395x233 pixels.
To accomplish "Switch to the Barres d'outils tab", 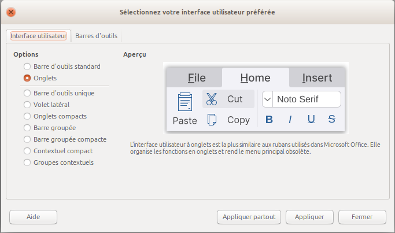I will (x=96, y=36).
